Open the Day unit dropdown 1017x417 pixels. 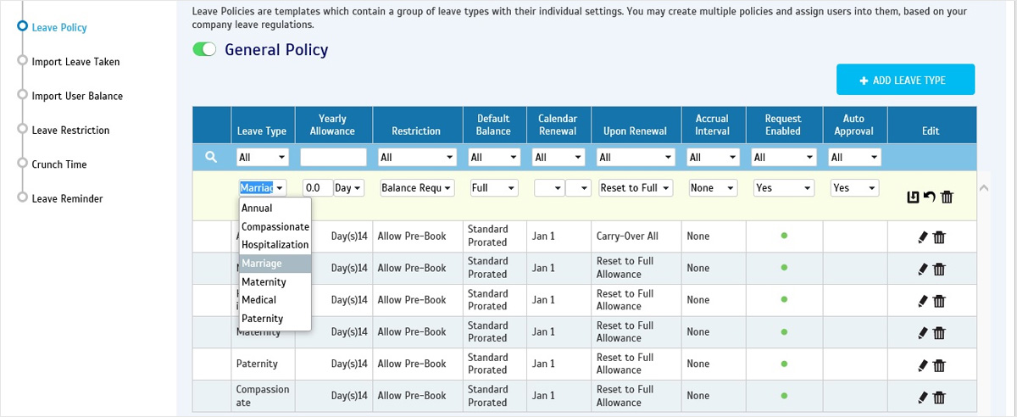[x=349, y=188]
